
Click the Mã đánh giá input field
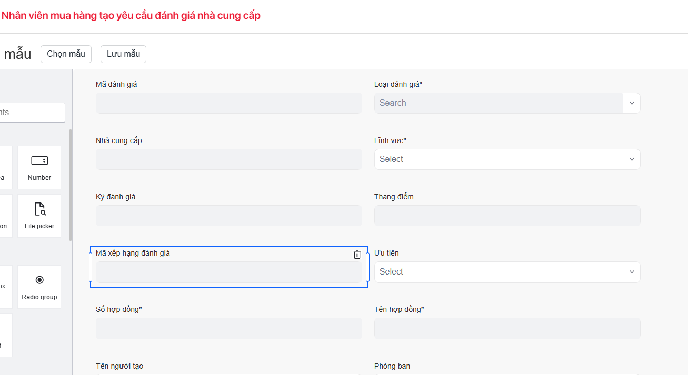click(x=228, y=103)
